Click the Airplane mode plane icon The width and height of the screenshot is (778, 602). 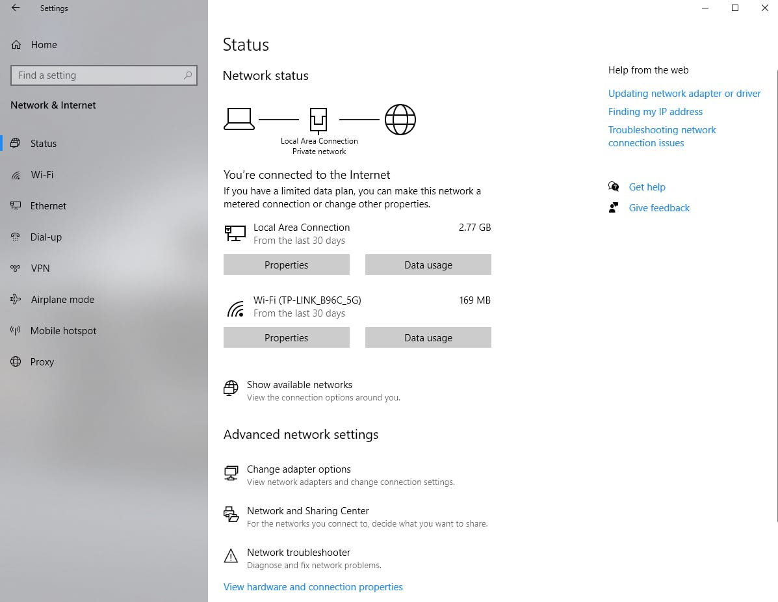click(x=16, y=300)
